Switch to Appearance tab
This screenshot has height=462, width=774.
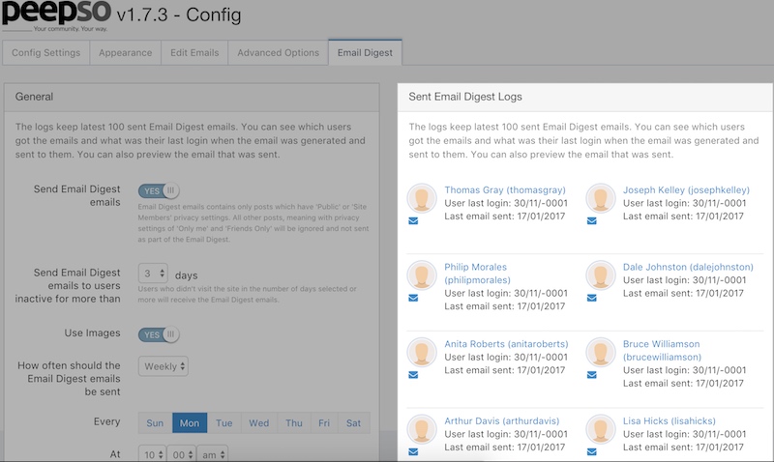(126, 53)
